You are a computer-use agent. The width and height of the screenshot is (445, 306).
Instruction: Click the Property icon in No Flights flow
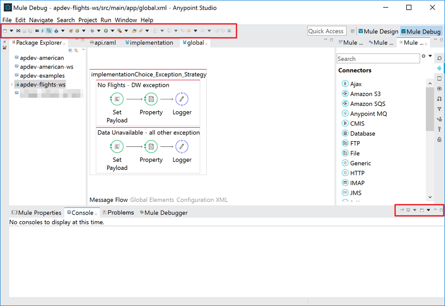coord(151,99)
